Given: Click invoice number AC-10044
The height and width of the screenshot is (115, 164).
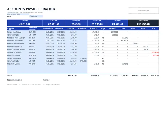Looking at the screenshot, I should click(x=33, y=35).
